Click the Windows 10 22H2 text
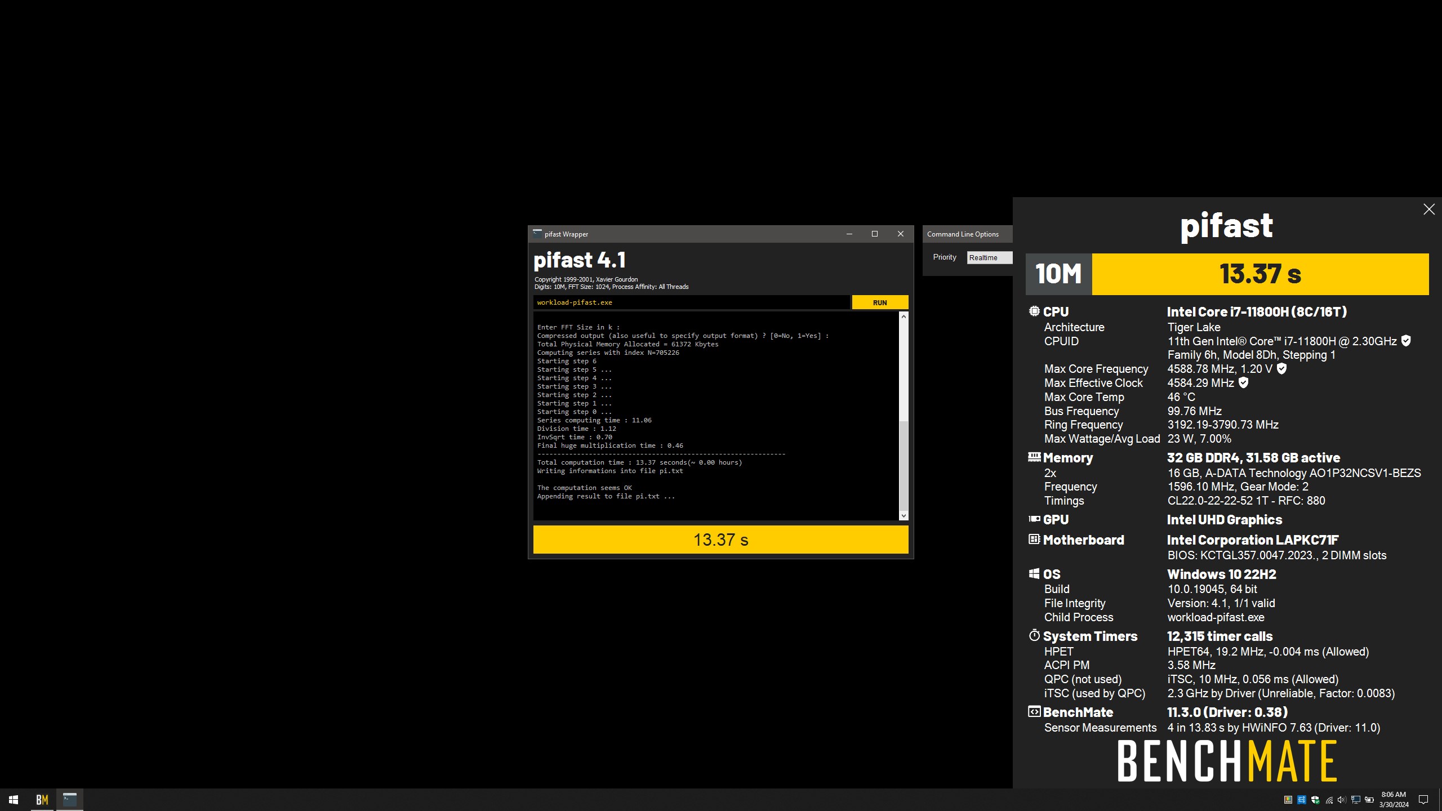This screenshot has width=1442, height=811. [1222, 574]
